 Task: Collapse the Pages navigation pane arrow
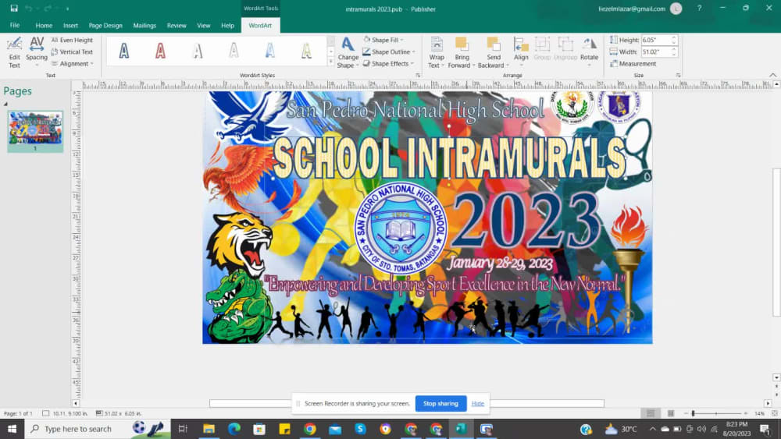point(5,104)
